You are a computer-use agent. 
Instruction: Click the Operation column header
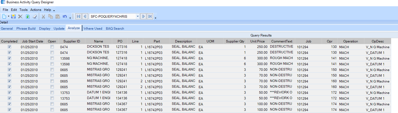(x=351, y=41)
